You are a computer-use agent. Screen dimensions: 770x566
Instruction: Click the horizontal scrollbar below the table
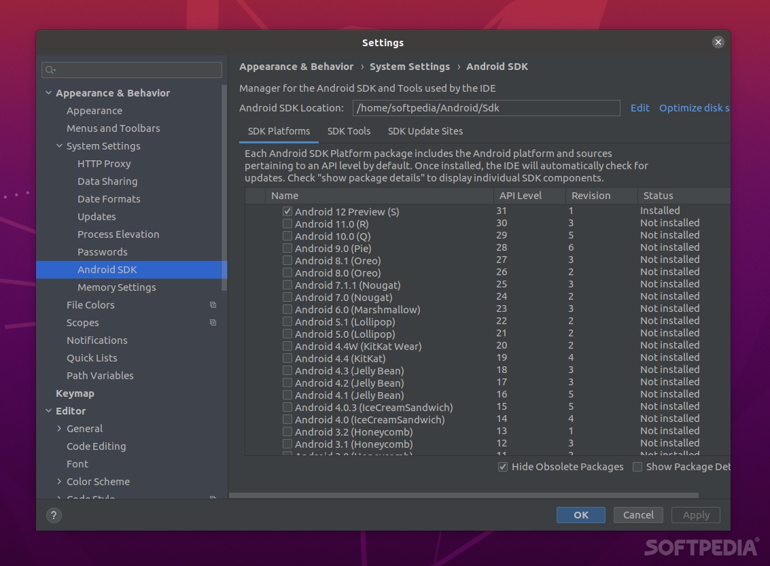pyautogui.click(x=463, y=495)
